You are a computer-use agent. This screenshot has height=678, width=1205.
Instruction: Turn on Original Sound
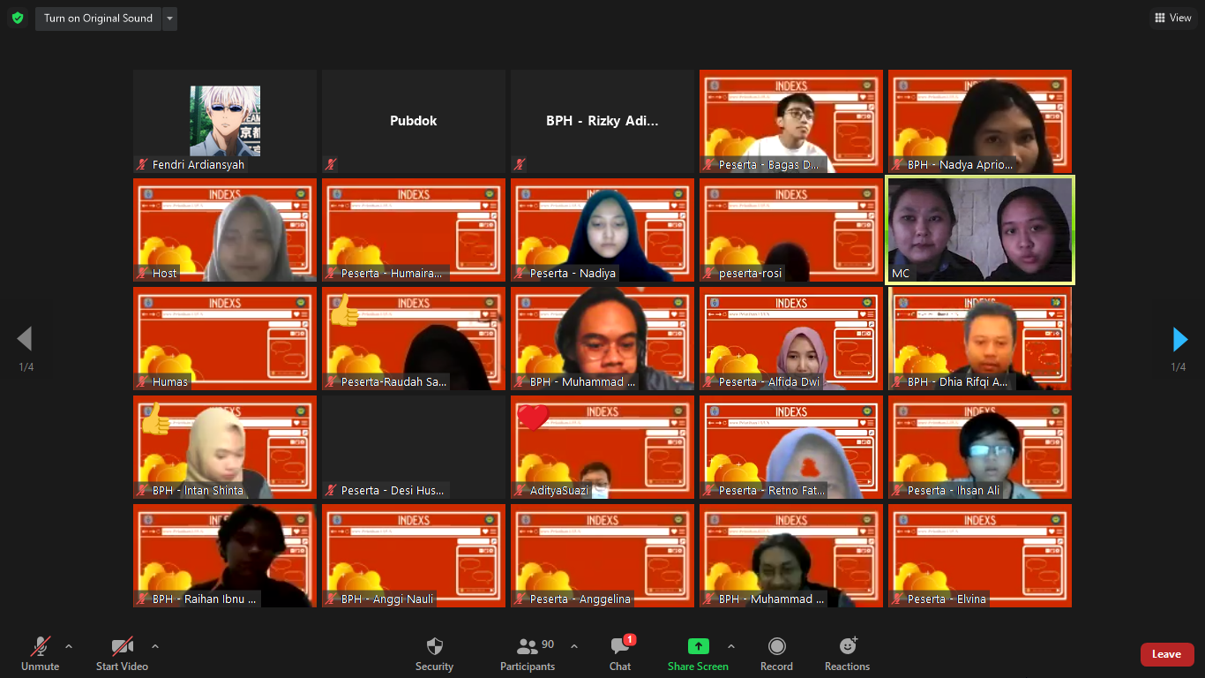pyautogui.click(x=98, y=19)
